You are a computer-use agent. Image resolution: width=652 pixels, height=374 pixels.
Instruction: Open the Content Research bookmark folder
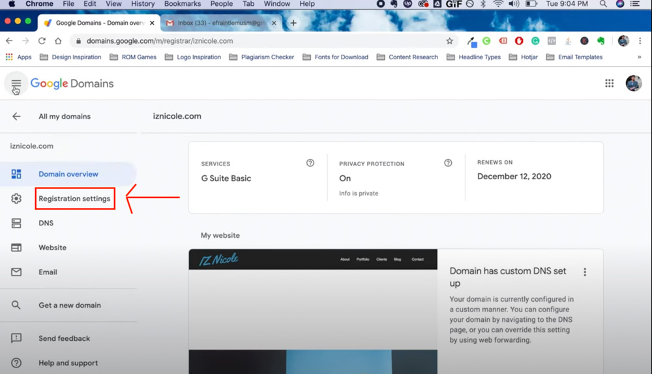[x=407, y=57]
